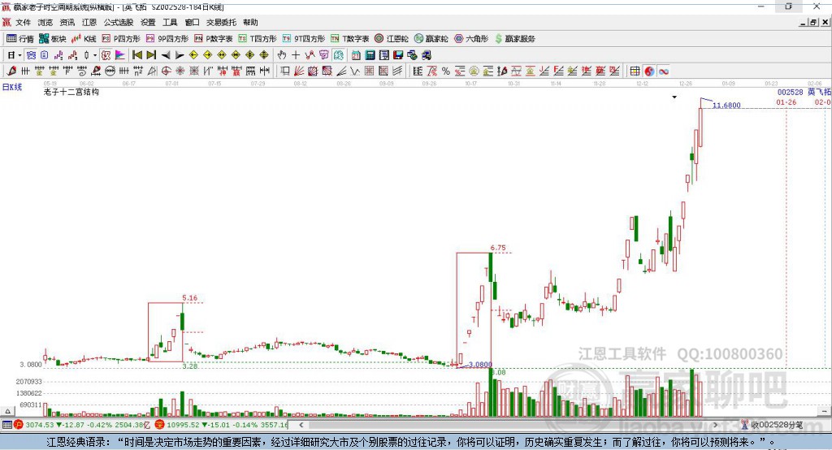Screen dimensions: 832x450
Task: Toggle the yin-yang icon
Action: (649, 71)
